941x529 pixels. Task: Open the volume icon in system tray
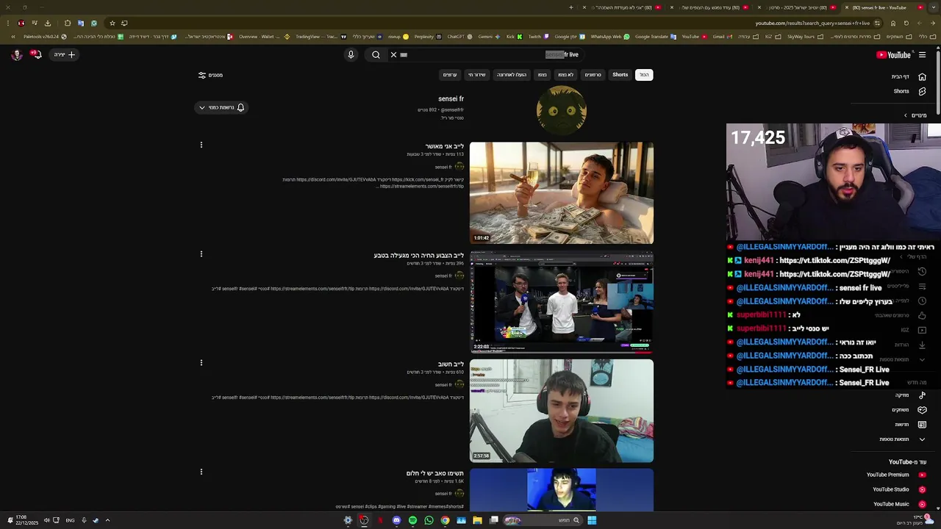pos(46,520)
